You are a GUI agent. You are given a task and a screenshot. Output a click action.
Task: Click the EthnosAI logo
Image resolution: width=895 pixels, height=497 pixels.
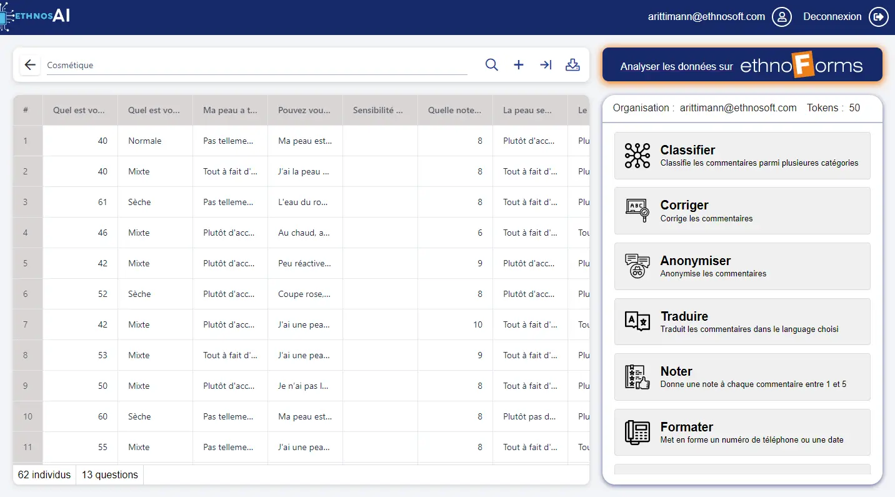[36, 16]
